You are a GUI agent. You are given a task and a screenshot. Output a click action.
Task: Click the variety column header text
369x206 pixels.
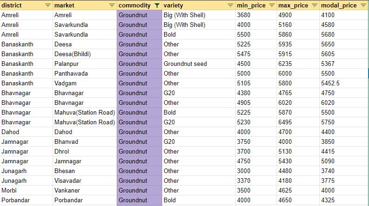tap(173, 5)
